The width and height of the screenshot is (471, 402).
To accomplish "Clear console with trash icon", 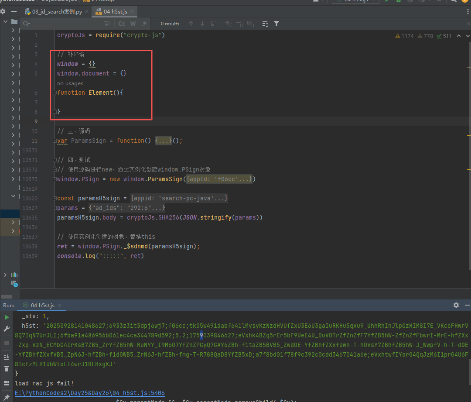I will click(x=7, y=369).
